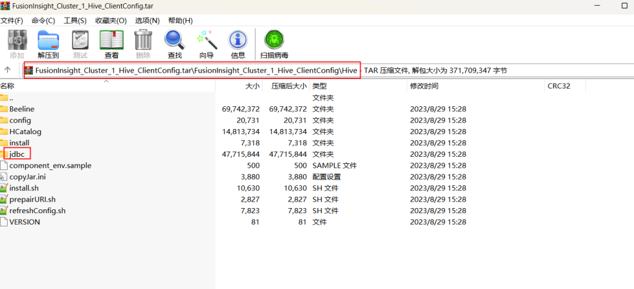Open the Find (查找) magnifier icon
634x289 pixels.
coord(175,40)
